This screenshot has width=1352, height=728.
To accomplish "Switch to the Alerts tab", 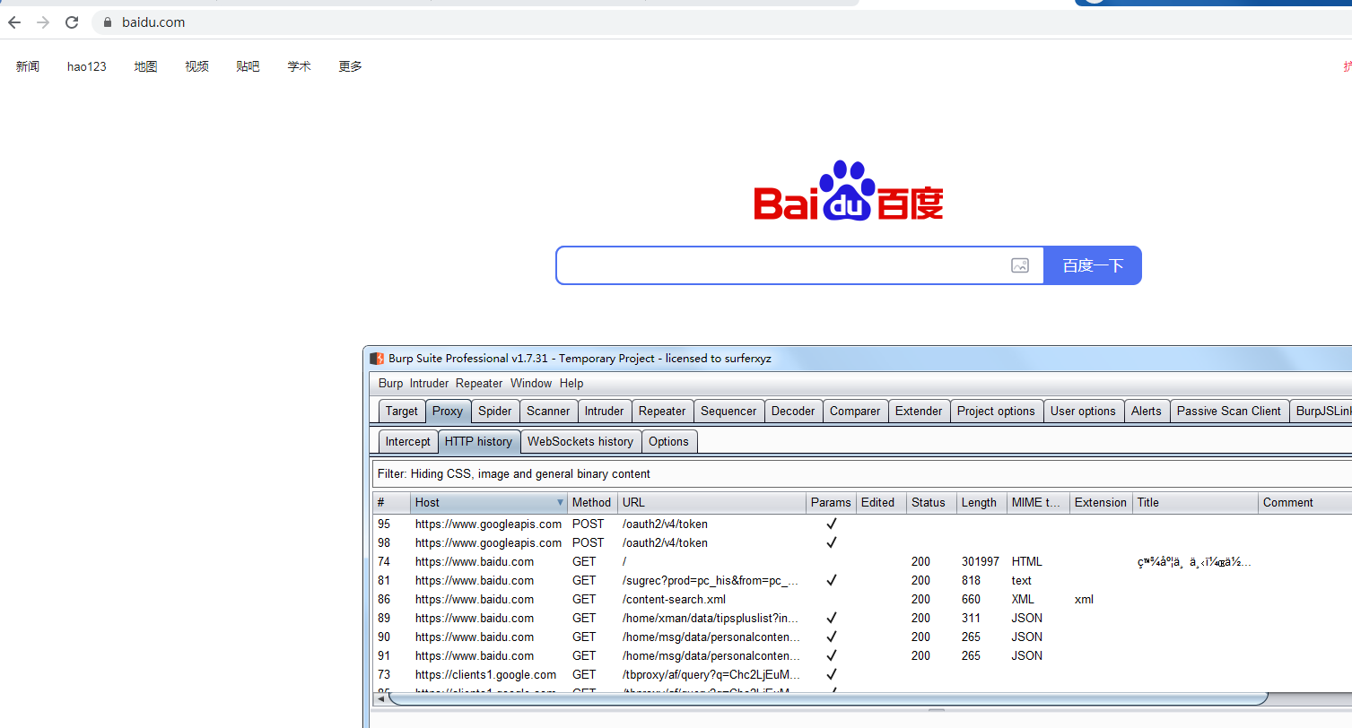I will (1146, 411).
